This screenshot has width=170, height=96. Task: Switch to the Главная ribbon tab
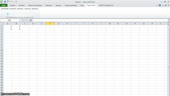coord(12,5)
